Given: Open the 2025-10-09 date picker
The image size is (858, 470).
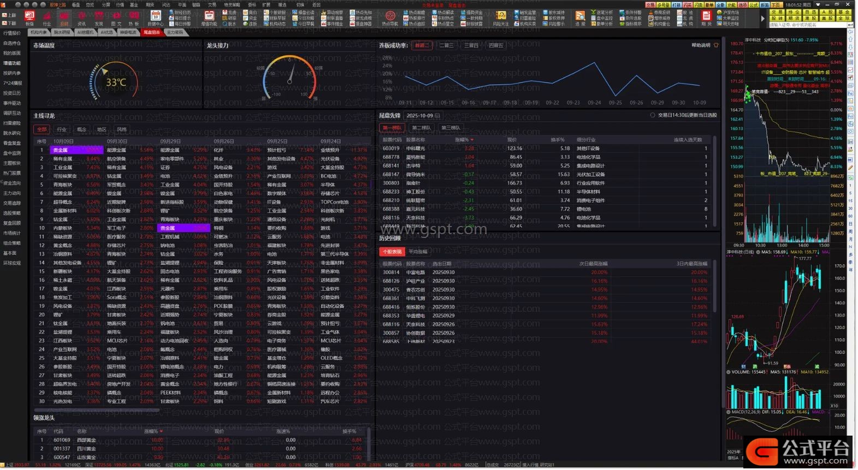Looking at the screenshot, I should tap(423, 116).
